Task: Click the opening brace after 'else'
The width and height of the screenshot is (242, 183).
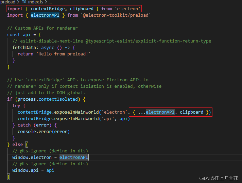Action: [27, 145]
